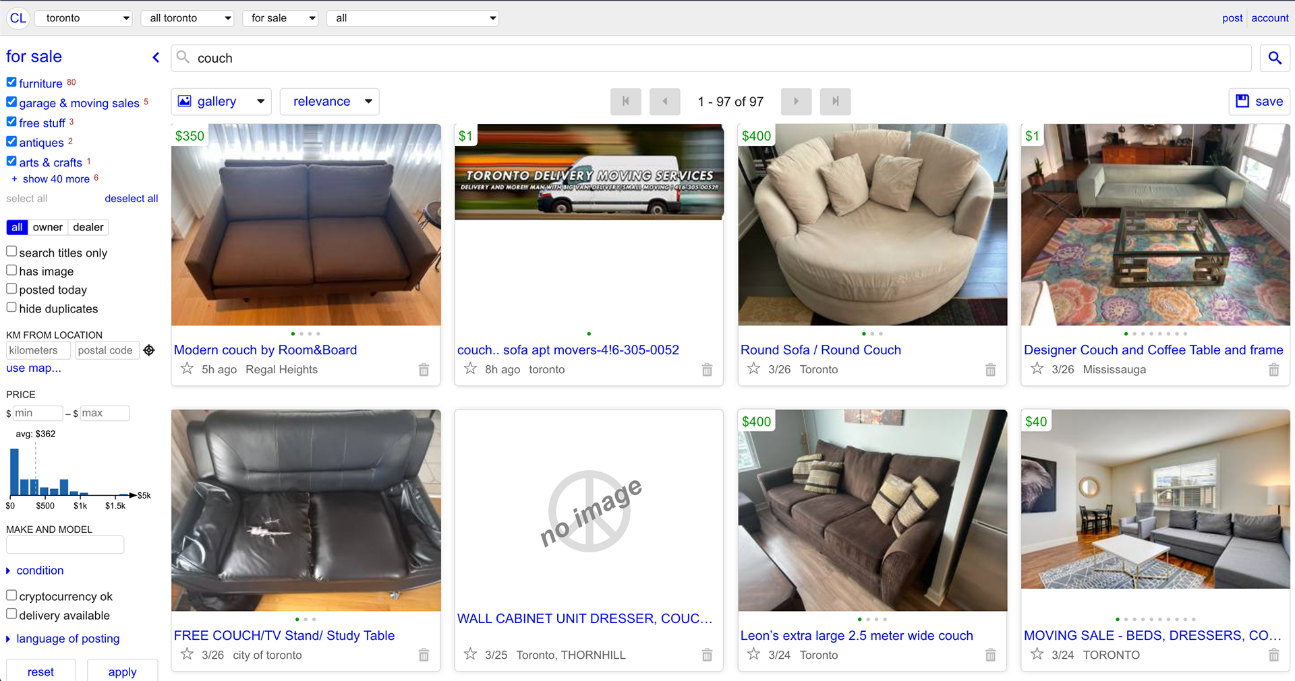
Task: Favorite Leon's extra large couch listing
Action: (754, 654)
